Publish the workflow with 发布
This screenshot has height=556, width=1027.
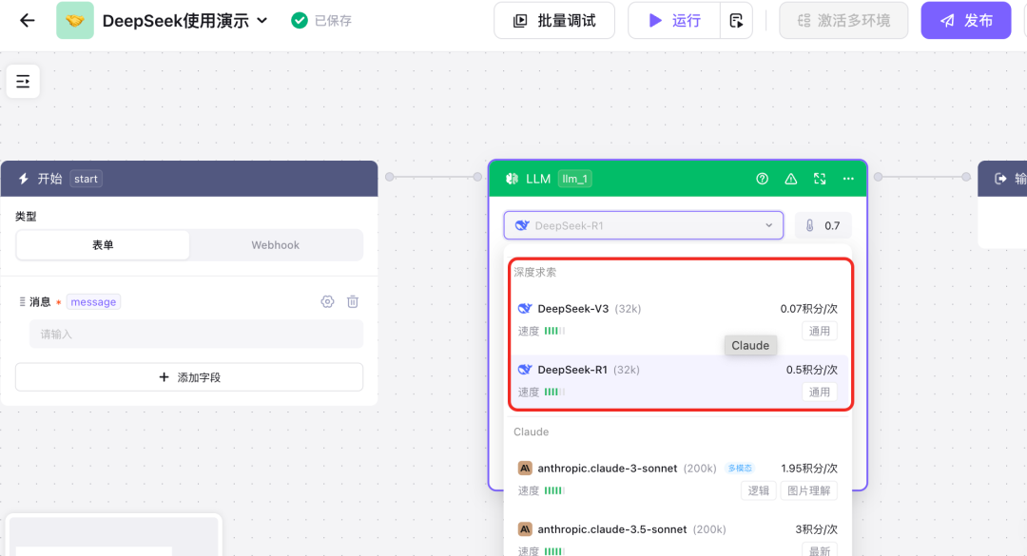966,20
